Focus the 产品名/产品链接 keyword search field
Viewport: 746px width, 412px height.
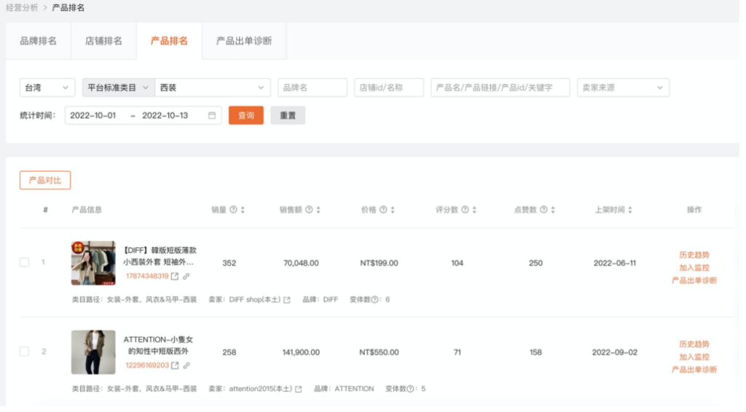(500, 88)
